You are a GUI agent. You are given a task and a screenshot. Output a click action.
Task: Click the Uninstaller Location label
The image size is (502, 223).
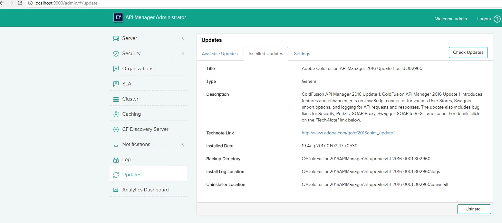pyautogui.click(x=226, y=185)
